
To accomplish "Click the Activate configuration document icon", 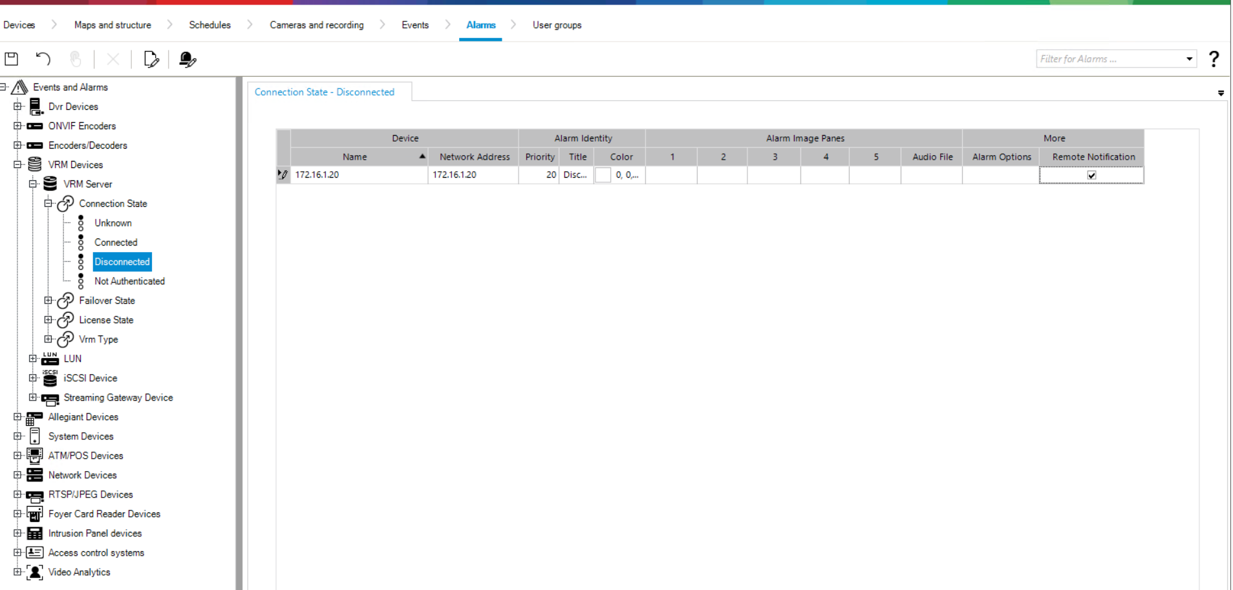I will [x=151, y=59].
